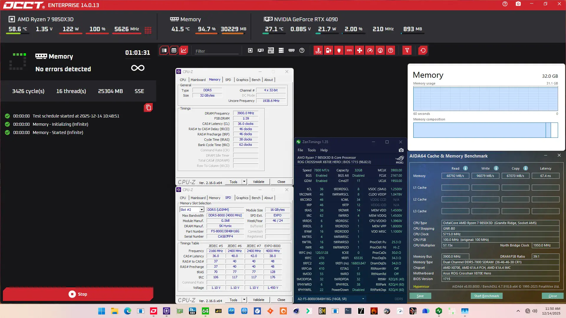
Task: Toggle the graph view mode button
Action: (184, 50)
